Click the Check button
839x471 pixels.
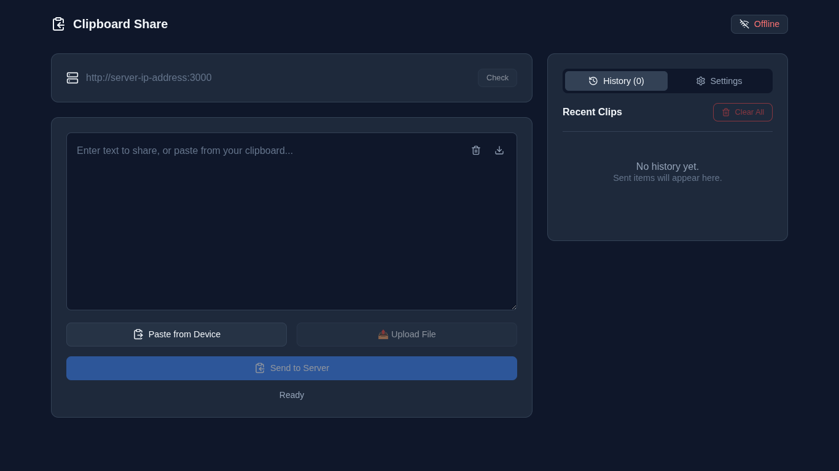[x=498, y=78]
